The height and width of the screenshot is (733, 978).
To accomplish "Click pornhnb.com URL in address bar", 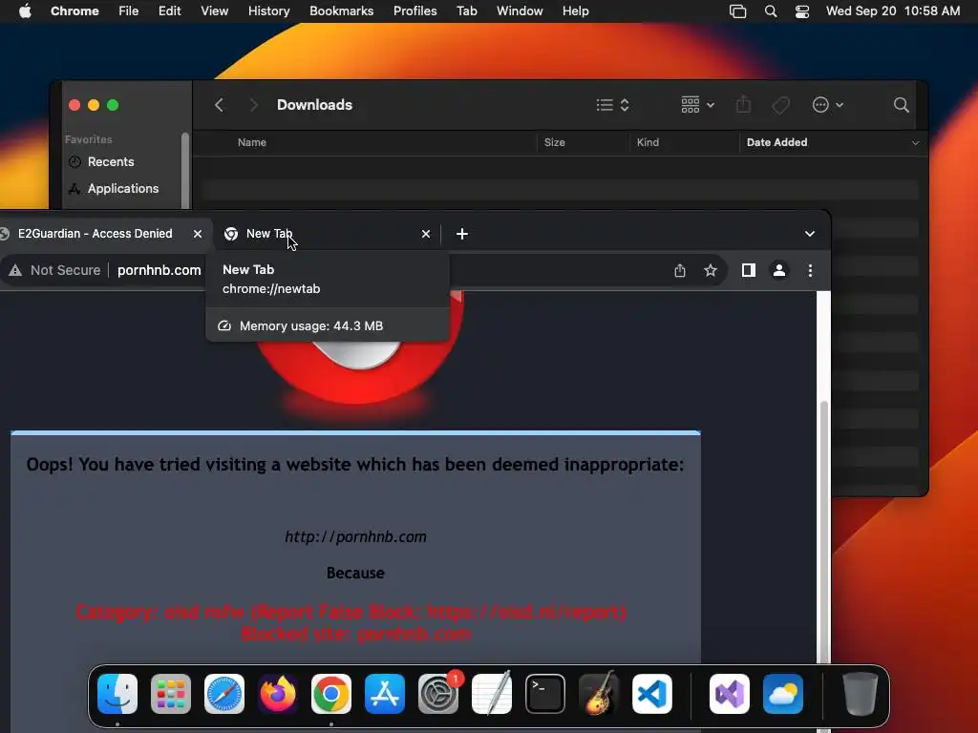I will click(x=159, y=270).
